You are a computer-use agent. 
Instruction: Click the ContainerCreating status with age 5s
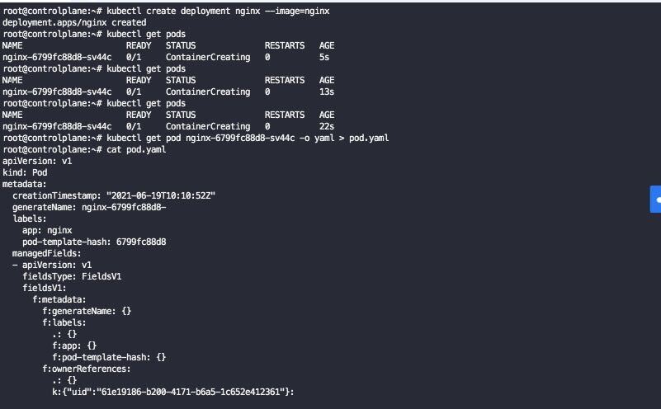[207, 57]
